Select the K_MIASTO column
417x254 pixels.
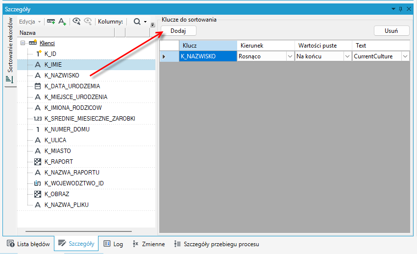[57, 151]
